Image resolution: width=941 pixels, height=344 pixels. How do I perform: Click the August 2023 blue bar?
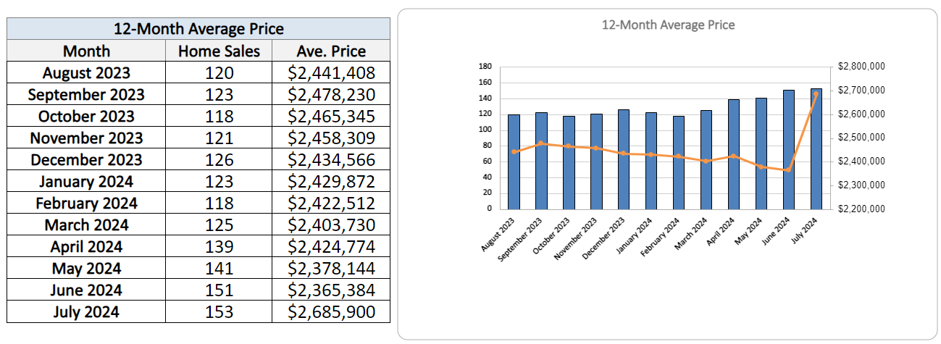[514, 161]
